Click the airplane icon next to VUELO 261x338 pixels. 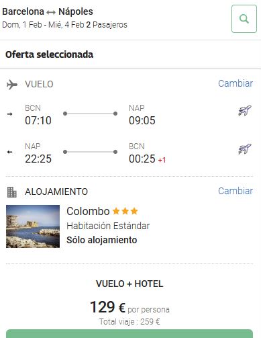tap(12, 85)
